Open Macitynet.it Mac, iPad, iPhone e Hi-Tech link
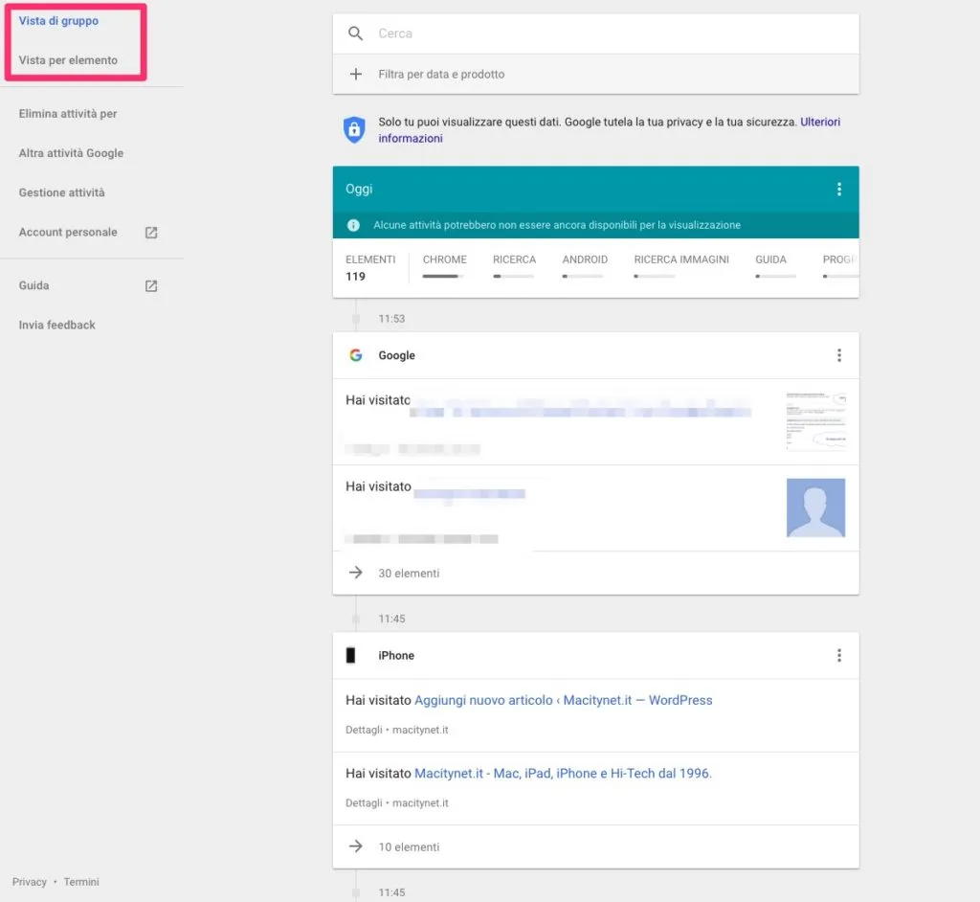Image resolution: width=980 pixels, height=902 pixels. click(x=563, y=773)
